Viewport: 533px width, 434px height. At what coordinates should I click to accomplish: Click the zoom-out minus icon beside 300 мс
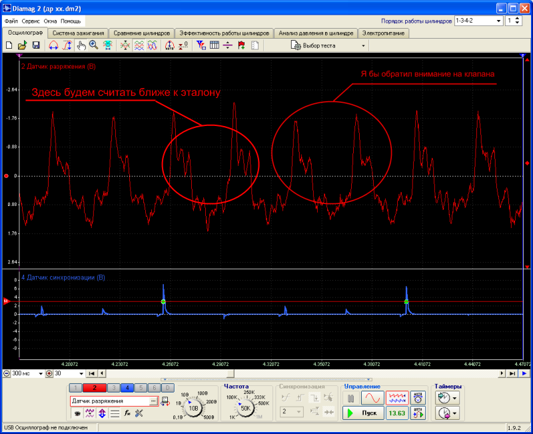coord(7,373)
